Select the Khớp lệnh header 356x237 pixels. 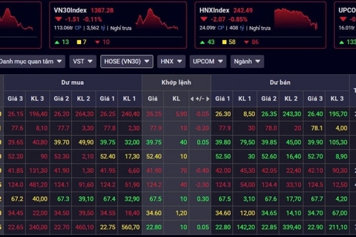177,82
